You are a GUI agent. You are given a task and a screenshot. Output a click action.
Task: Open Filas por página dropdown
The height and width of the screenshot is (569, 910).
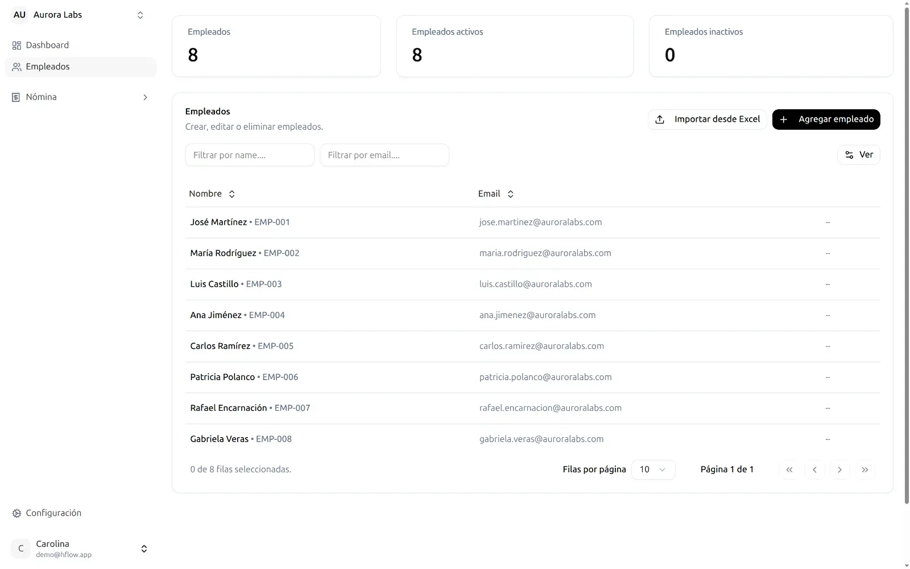[x=653, y=469]
